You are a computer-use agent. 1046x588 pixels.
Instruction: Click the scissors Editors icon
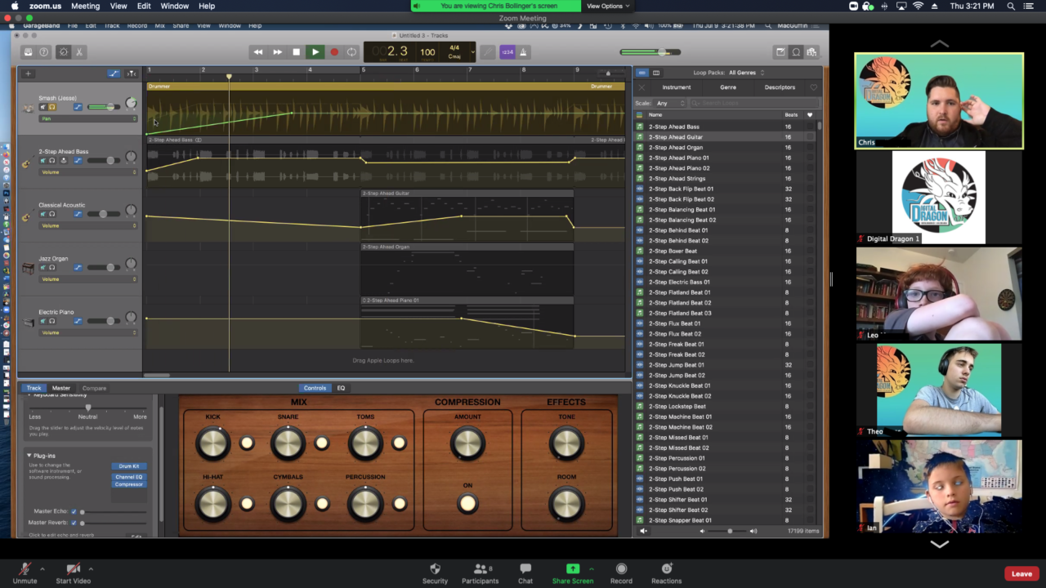[x=80, y=52]
